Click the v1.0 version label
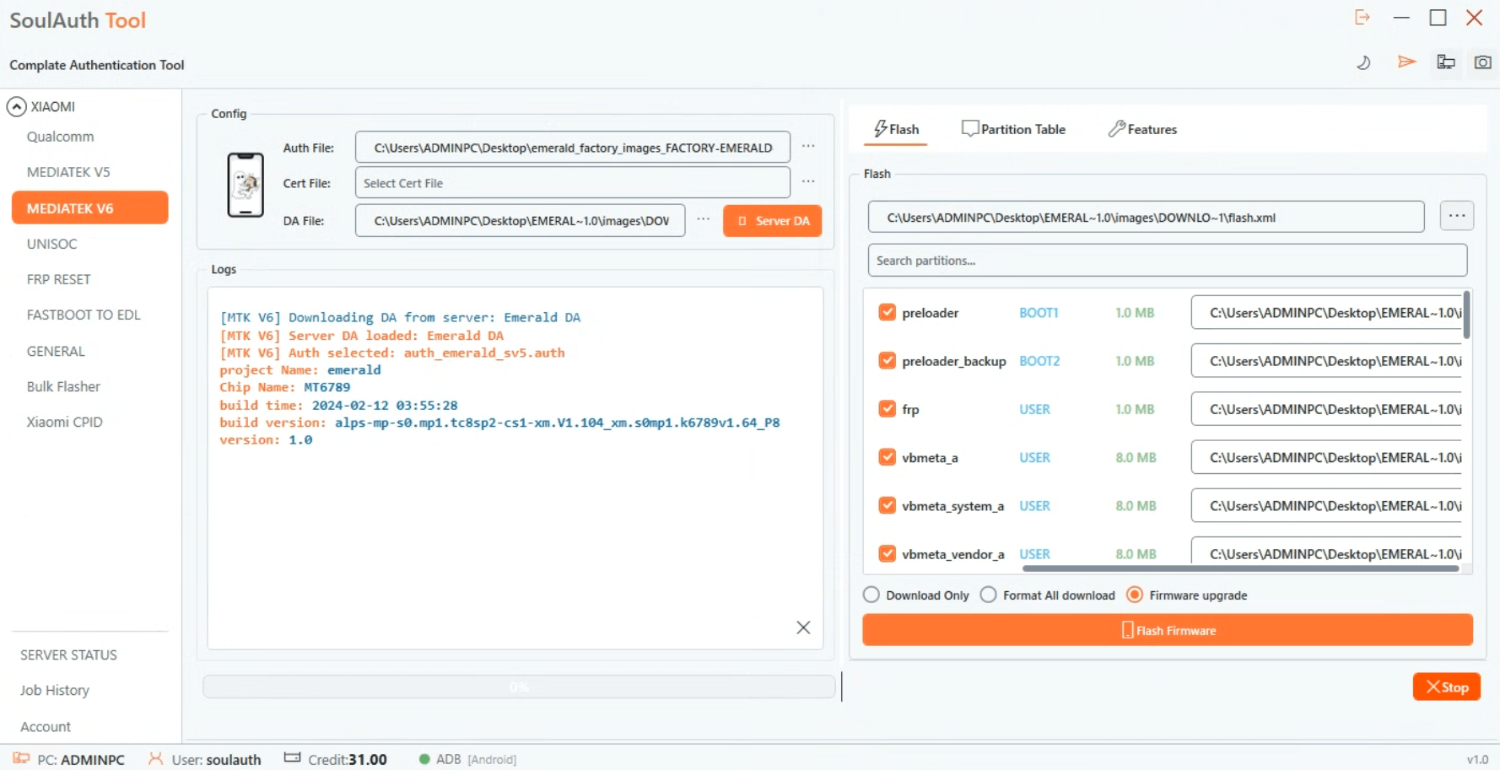The width and height of the screenshot is (1500, 770). tap(1477, 759)
